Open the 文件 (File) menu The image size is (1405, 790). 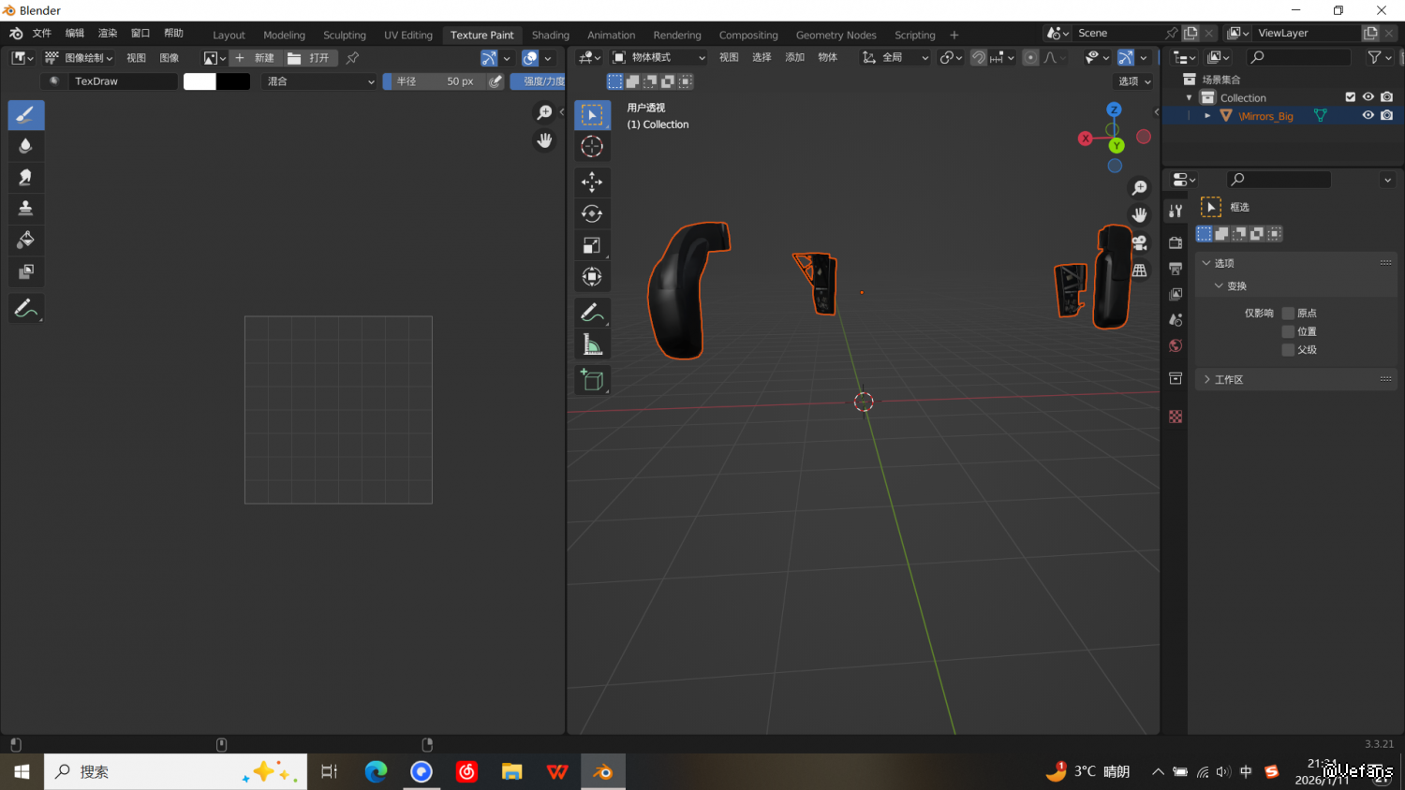(x=42, y=33)
